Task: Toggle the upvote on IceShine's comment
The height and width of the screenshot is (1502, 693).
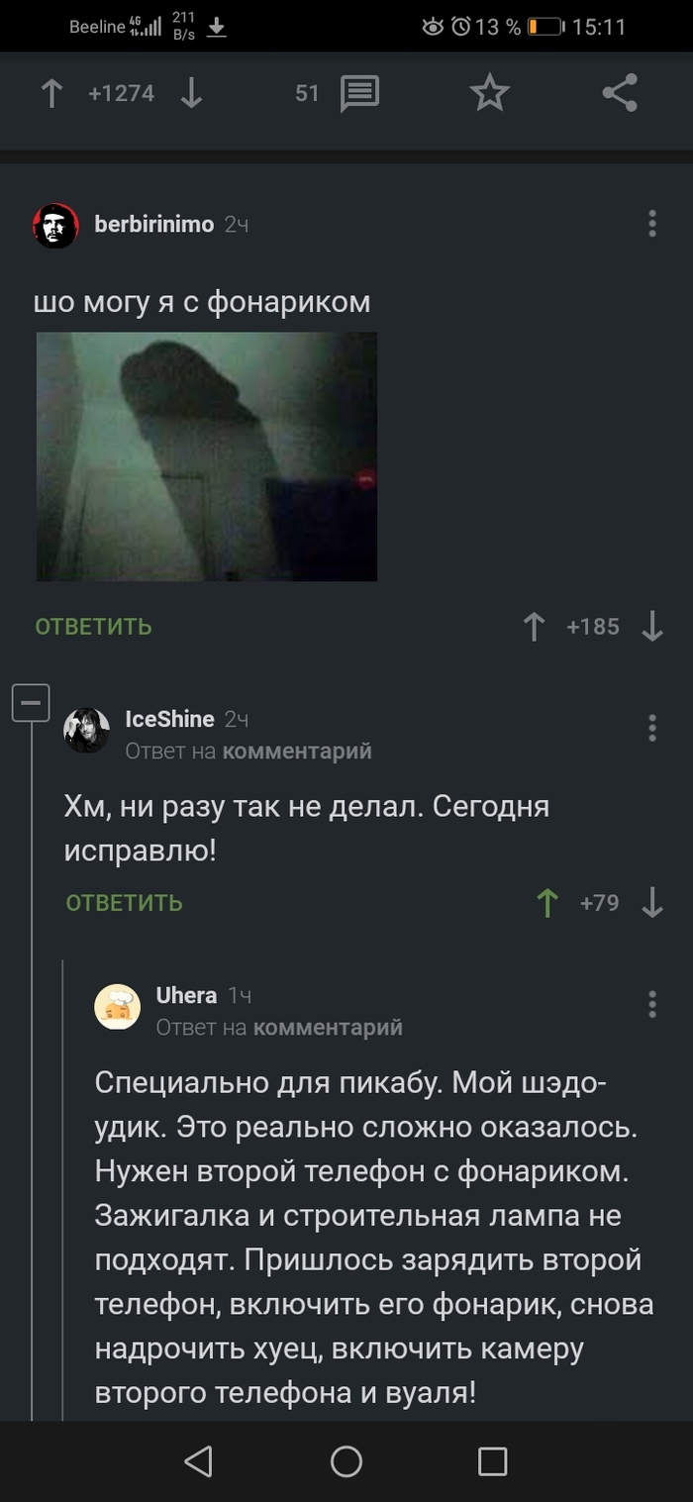Action: (546, 903)
